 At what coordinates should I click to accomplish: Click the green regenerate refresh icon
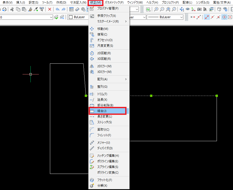(148, 9)
